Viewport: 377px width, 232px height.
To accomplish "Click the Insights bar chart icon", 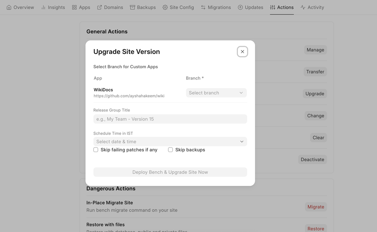I will coord(43,7).
